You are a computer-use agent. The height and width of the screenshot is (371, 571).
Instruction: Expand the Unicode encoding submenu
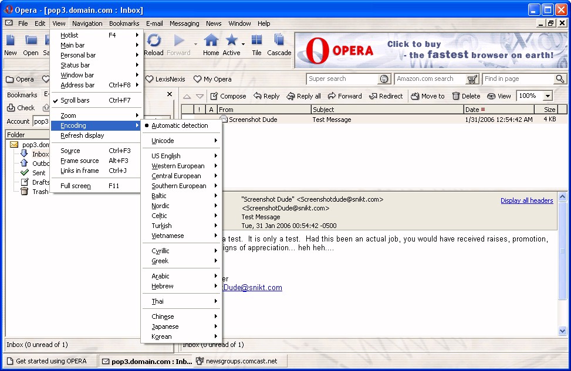(x=163, y=141)
